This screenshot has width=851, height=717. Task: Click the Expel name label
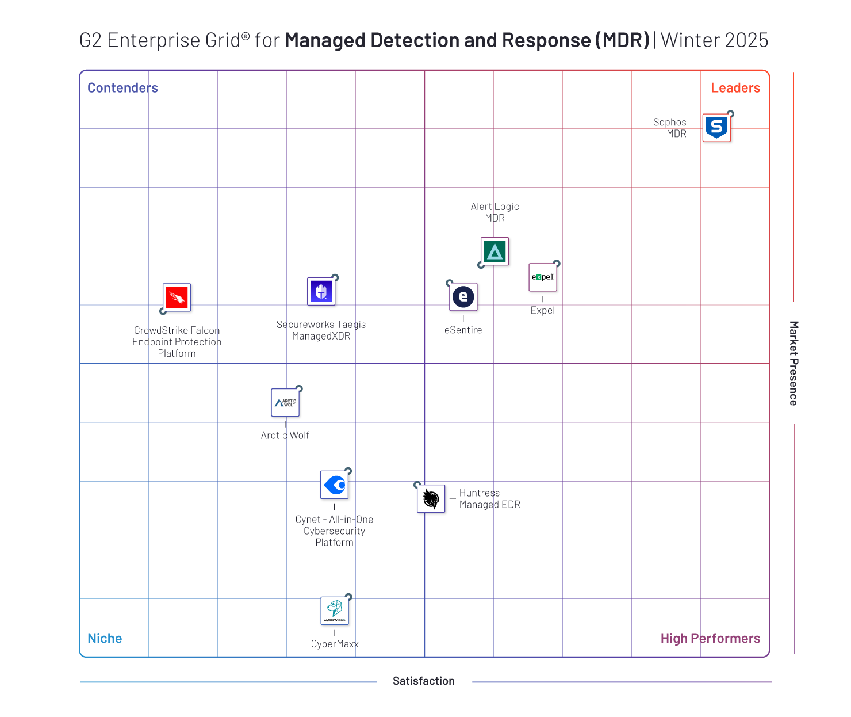(543, 311)
